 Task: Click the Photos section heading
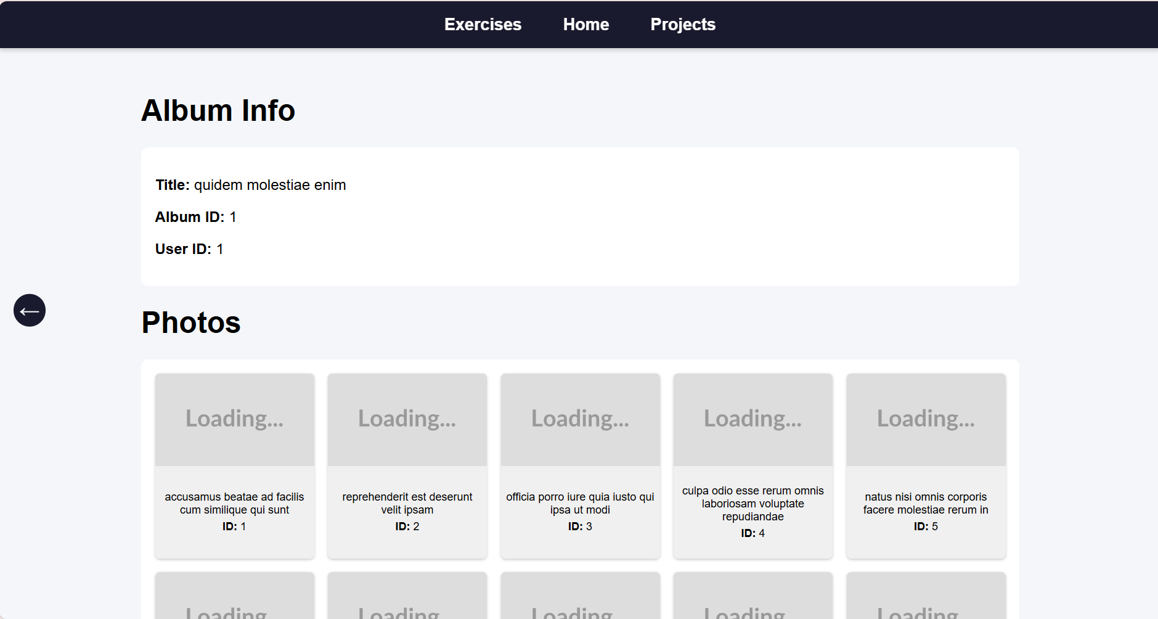click(191, 322)
